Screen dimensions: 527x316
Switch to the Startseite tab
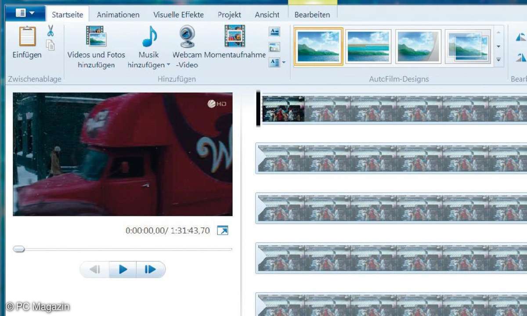(x=68, y=14)
